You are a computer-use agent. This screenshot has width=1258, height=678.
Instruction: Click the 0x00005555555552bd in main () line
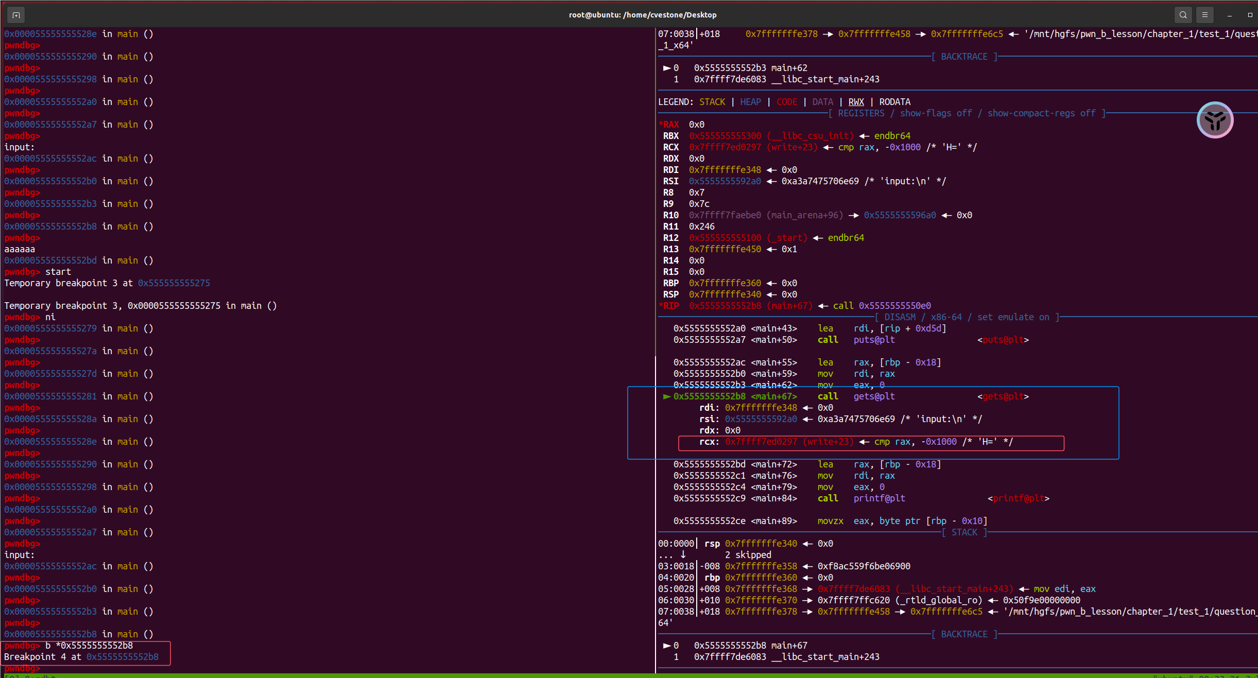(x=79, y=260)
